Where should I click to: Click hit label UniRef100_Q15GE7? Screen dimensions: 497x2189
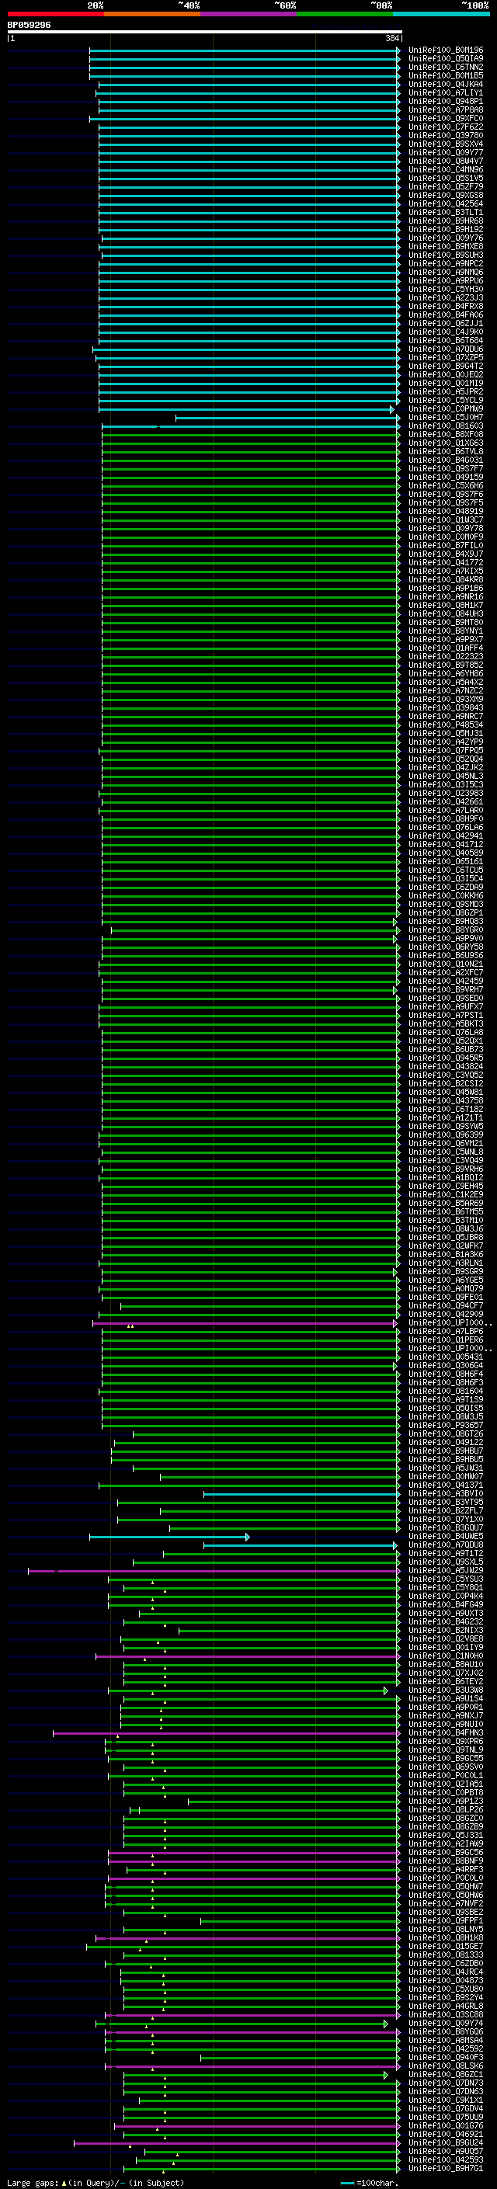click(x=446, y=1946)
